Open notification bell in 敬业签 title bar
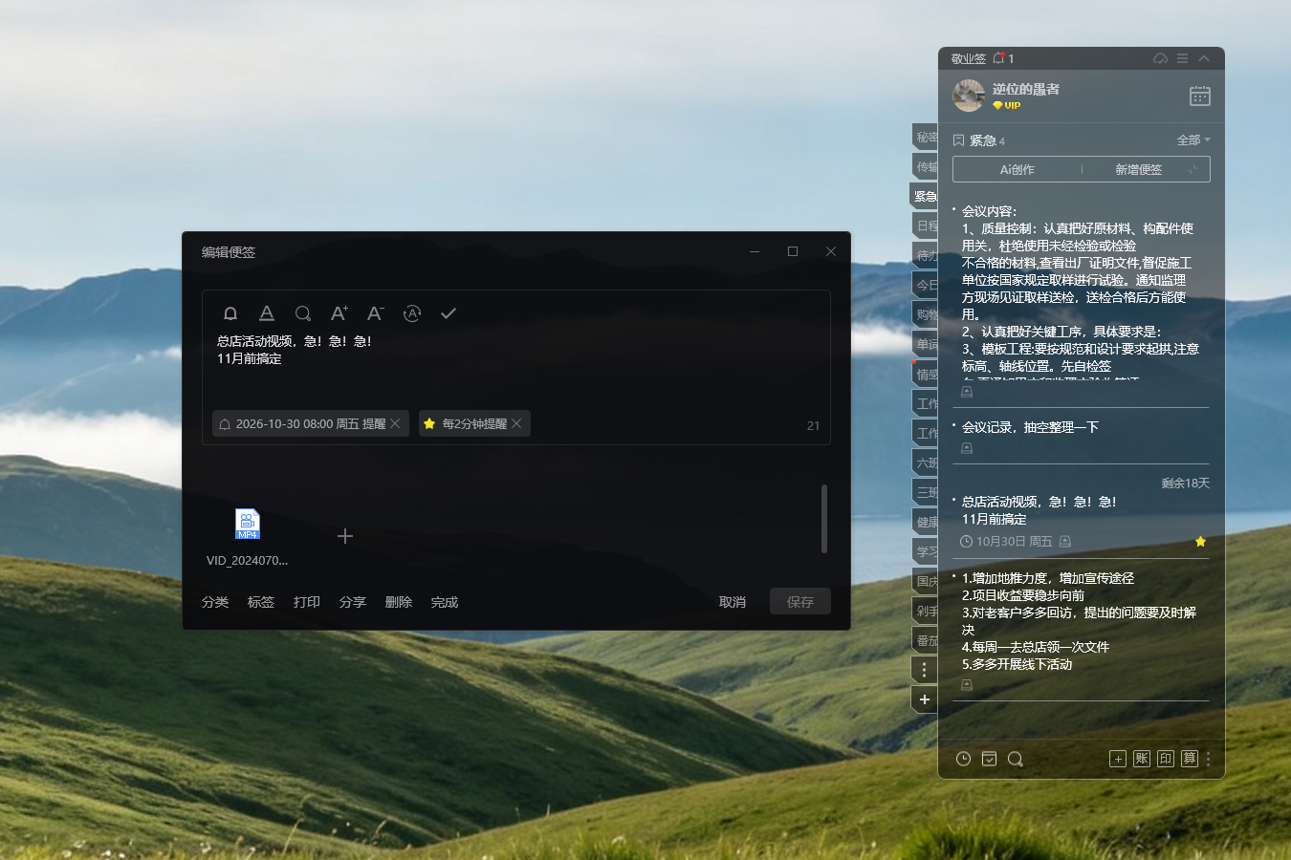 (x=999, y=58)
